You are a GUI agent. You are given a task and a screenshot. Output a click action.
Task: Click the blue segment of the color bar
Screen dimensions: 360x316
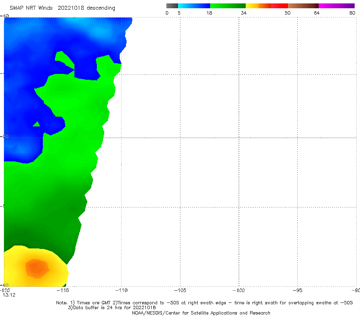pyautogui.click(x=194, y=6)
